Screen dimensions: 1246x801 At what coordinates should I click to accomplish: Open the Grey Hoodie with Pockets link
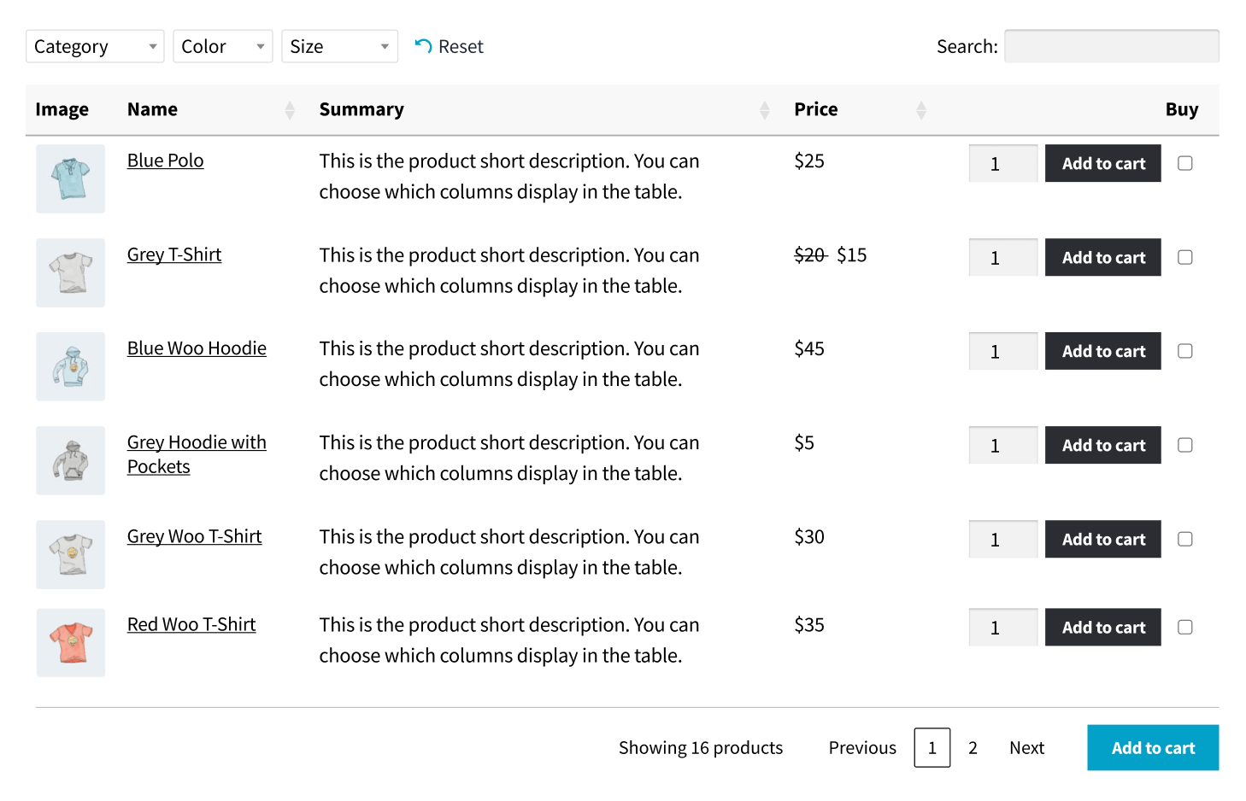(197, 453)
